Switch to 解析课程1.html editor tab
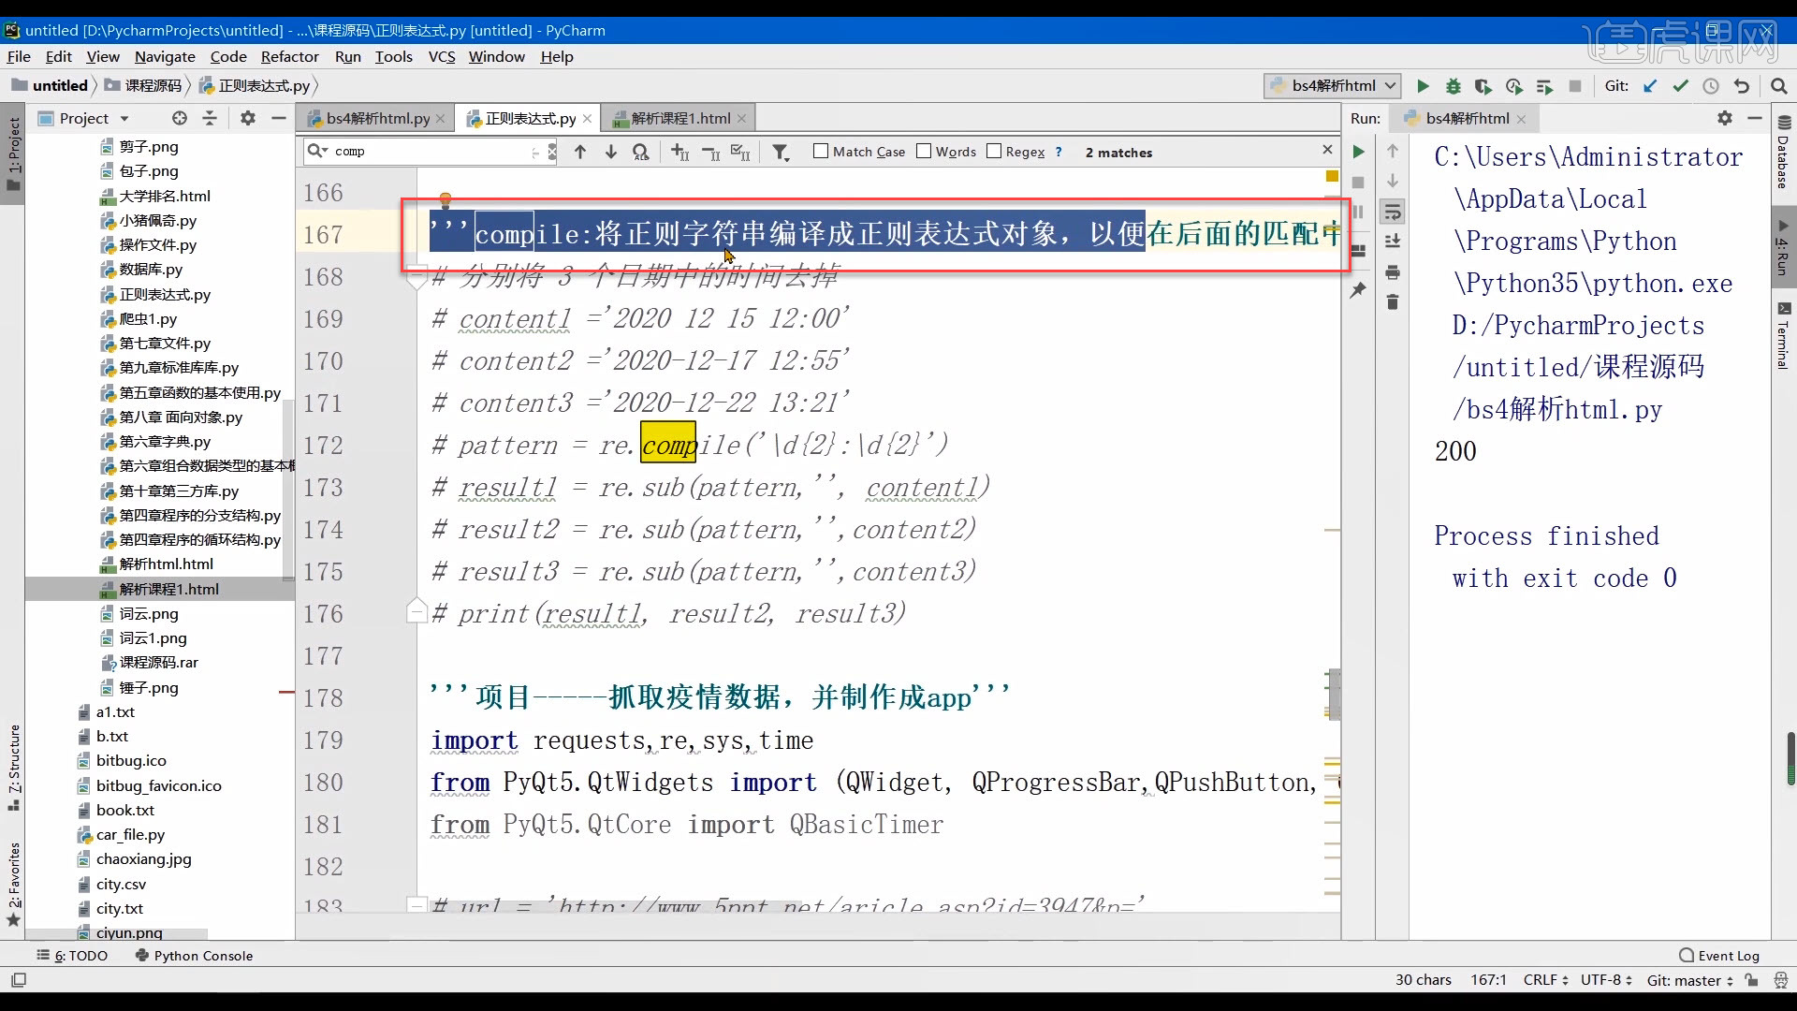The width and height of the screenshot is (1797, 1011). click(x=680, y=119)
